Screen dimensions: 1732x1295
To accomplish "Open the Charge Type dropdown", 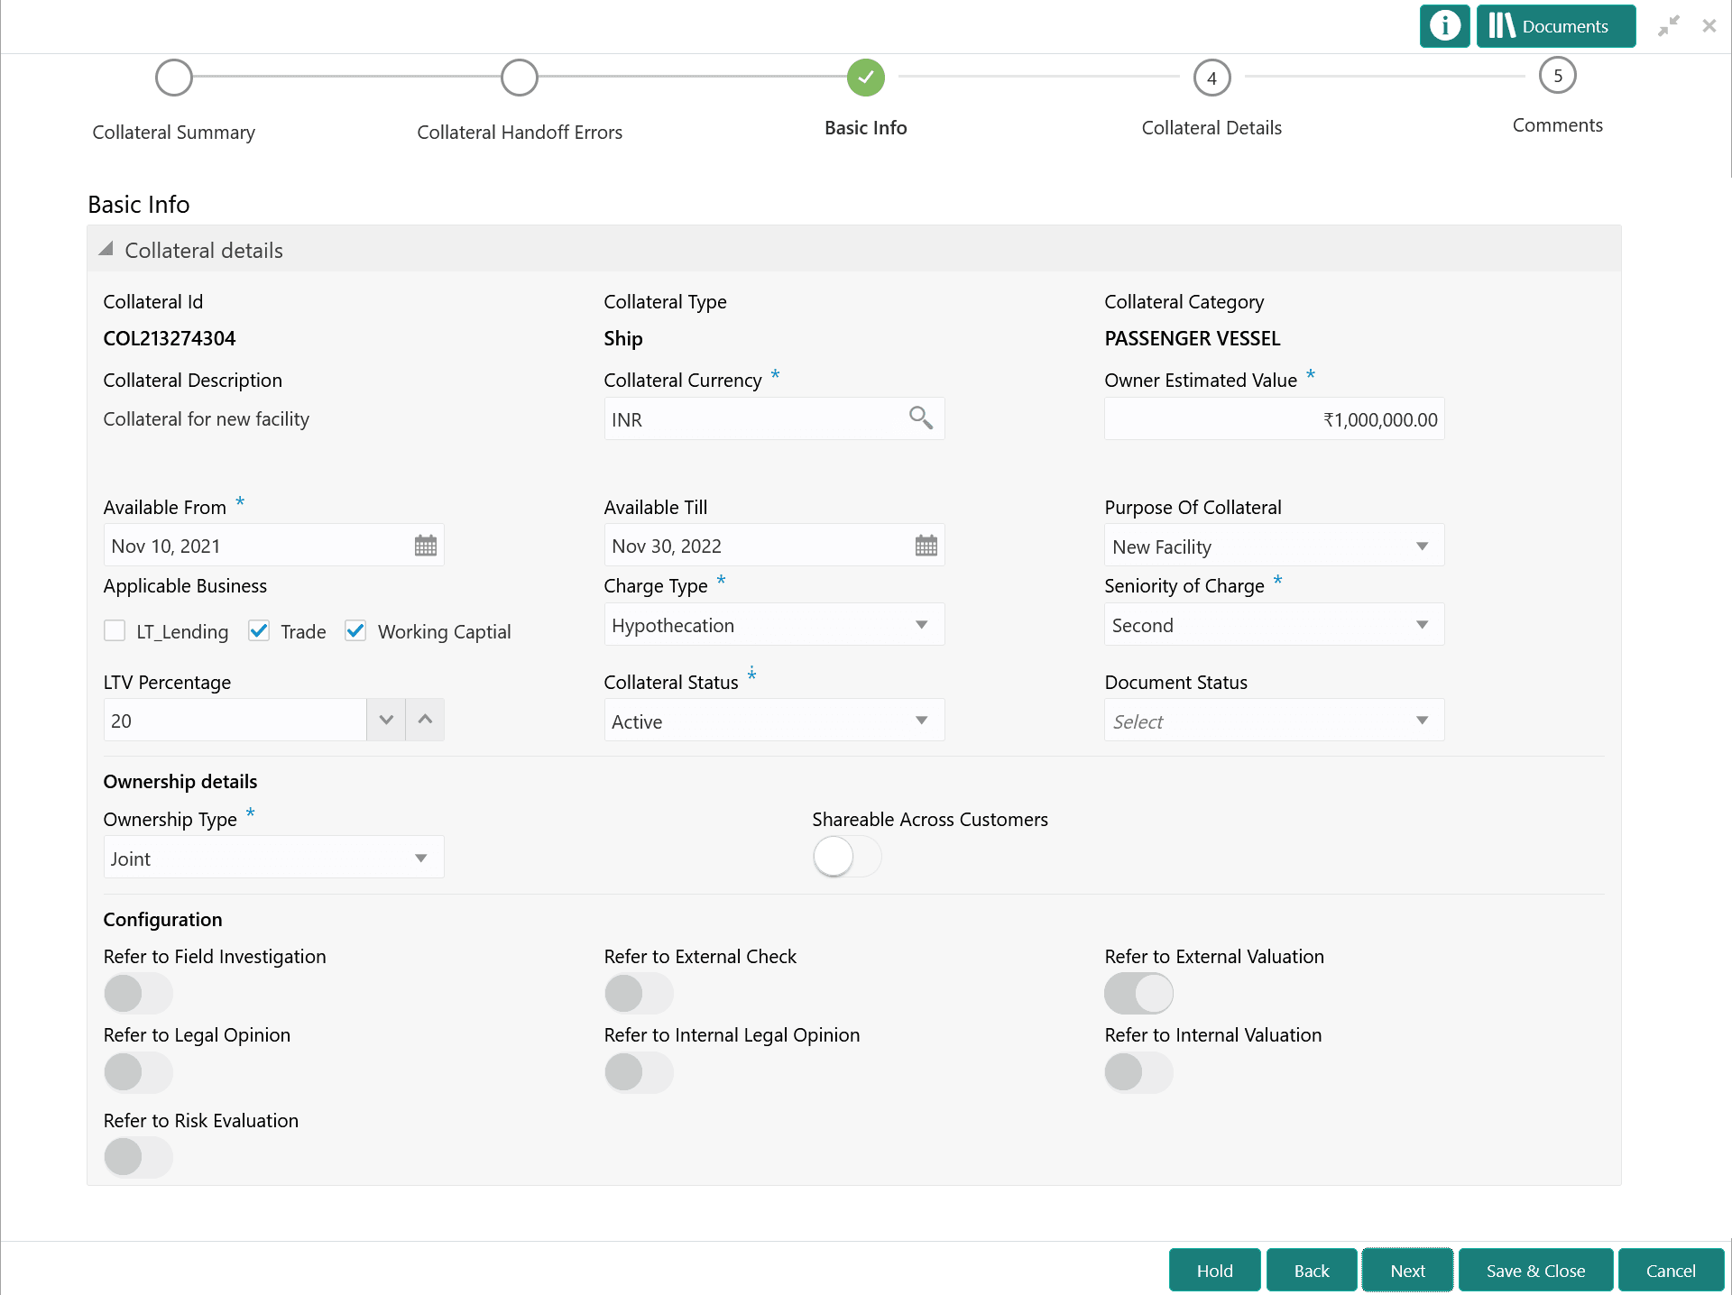I will click(773, 625).
